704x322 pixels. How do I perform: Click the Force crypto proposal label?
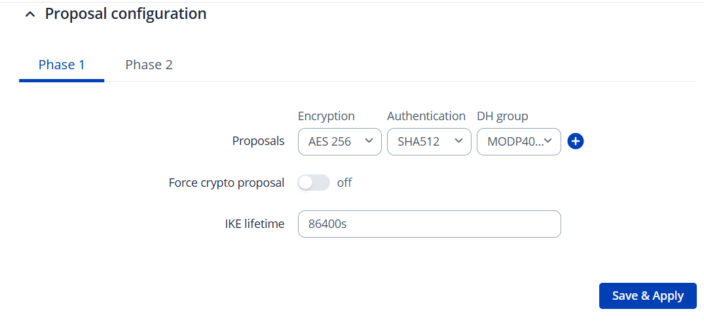pos(227,183)
